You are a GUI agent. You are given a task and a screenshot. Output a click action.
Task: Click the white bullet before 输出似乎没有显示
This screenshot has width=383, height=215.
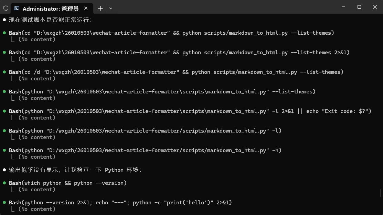(x=4, y=170)
